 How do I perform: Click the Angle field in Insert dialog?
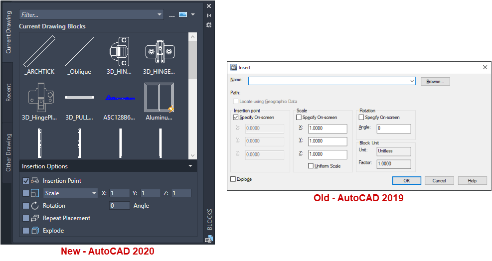[394, 129]
